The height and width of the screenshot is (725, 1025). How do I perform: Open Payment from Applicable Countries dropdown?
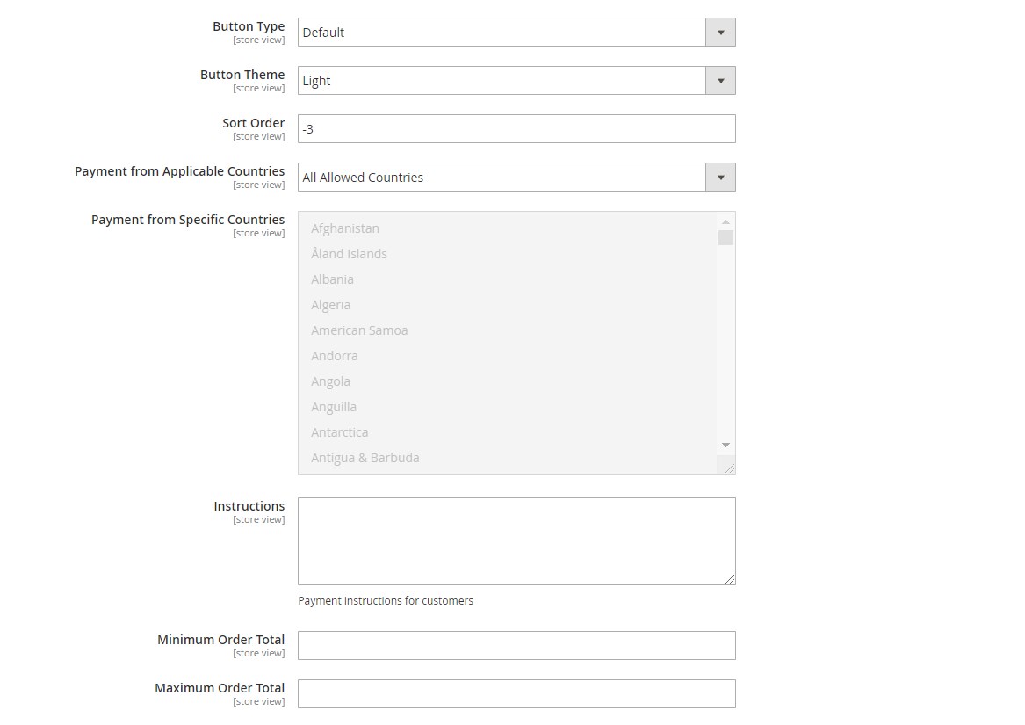coord(516,178)
